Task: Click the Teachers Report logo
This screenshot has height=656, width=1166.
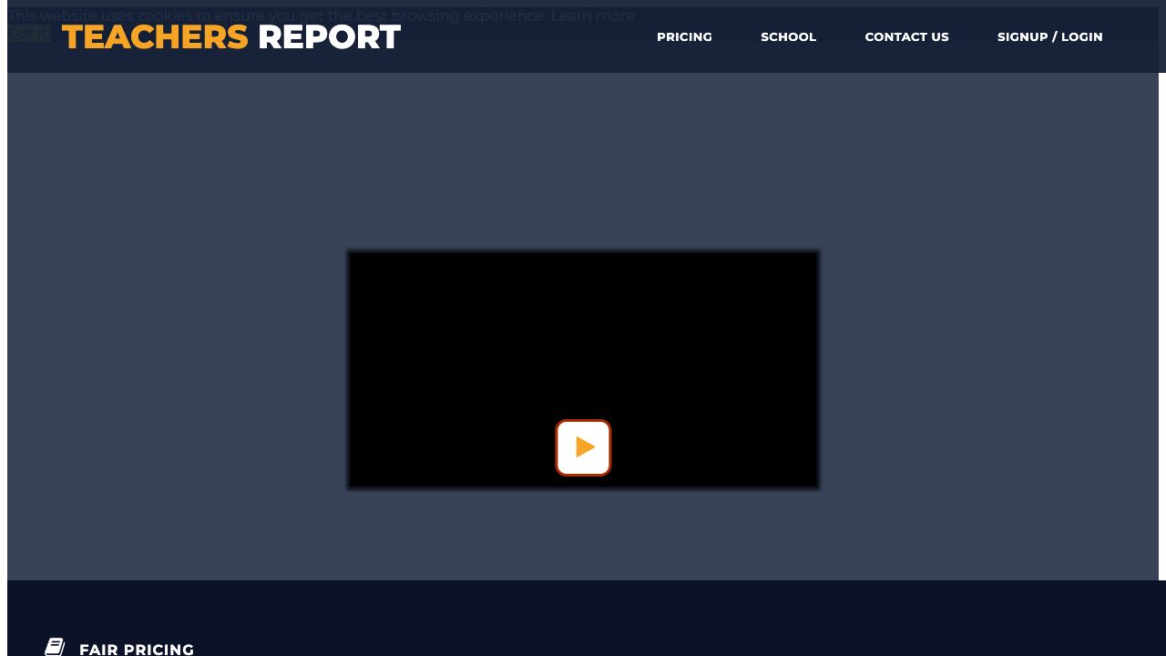Action: click(230, 37)
